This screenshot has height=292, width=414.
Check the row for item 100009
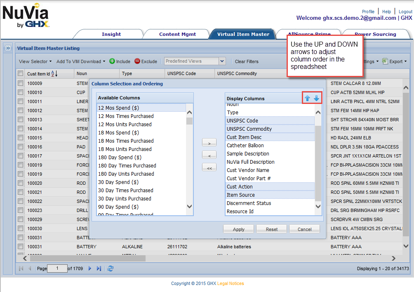tap(20, 83)
